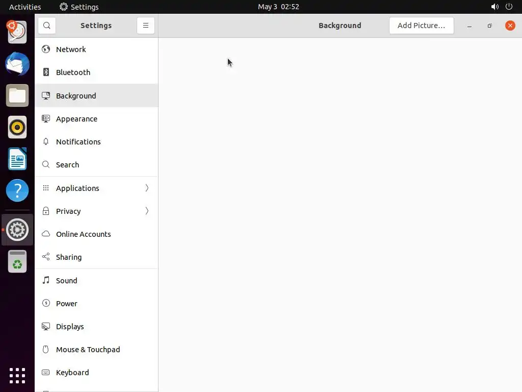This screenshot has width=522, height=392.
Task: Open the Search settings panel
Action: click(x=96, y=165)
